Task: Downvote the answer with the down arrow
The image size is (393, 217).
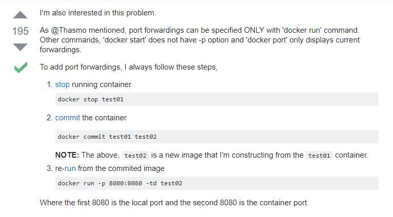Action: (20, 47)
